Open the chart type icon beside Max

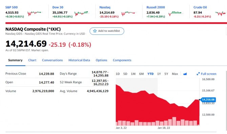coord(185,74)
